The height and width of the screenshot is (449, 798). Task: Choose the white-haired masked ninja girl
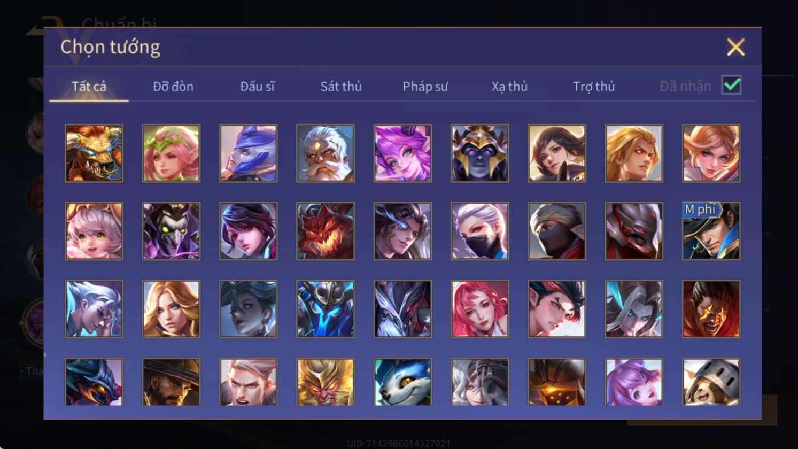pyautogui.click(x=479, y=231)
